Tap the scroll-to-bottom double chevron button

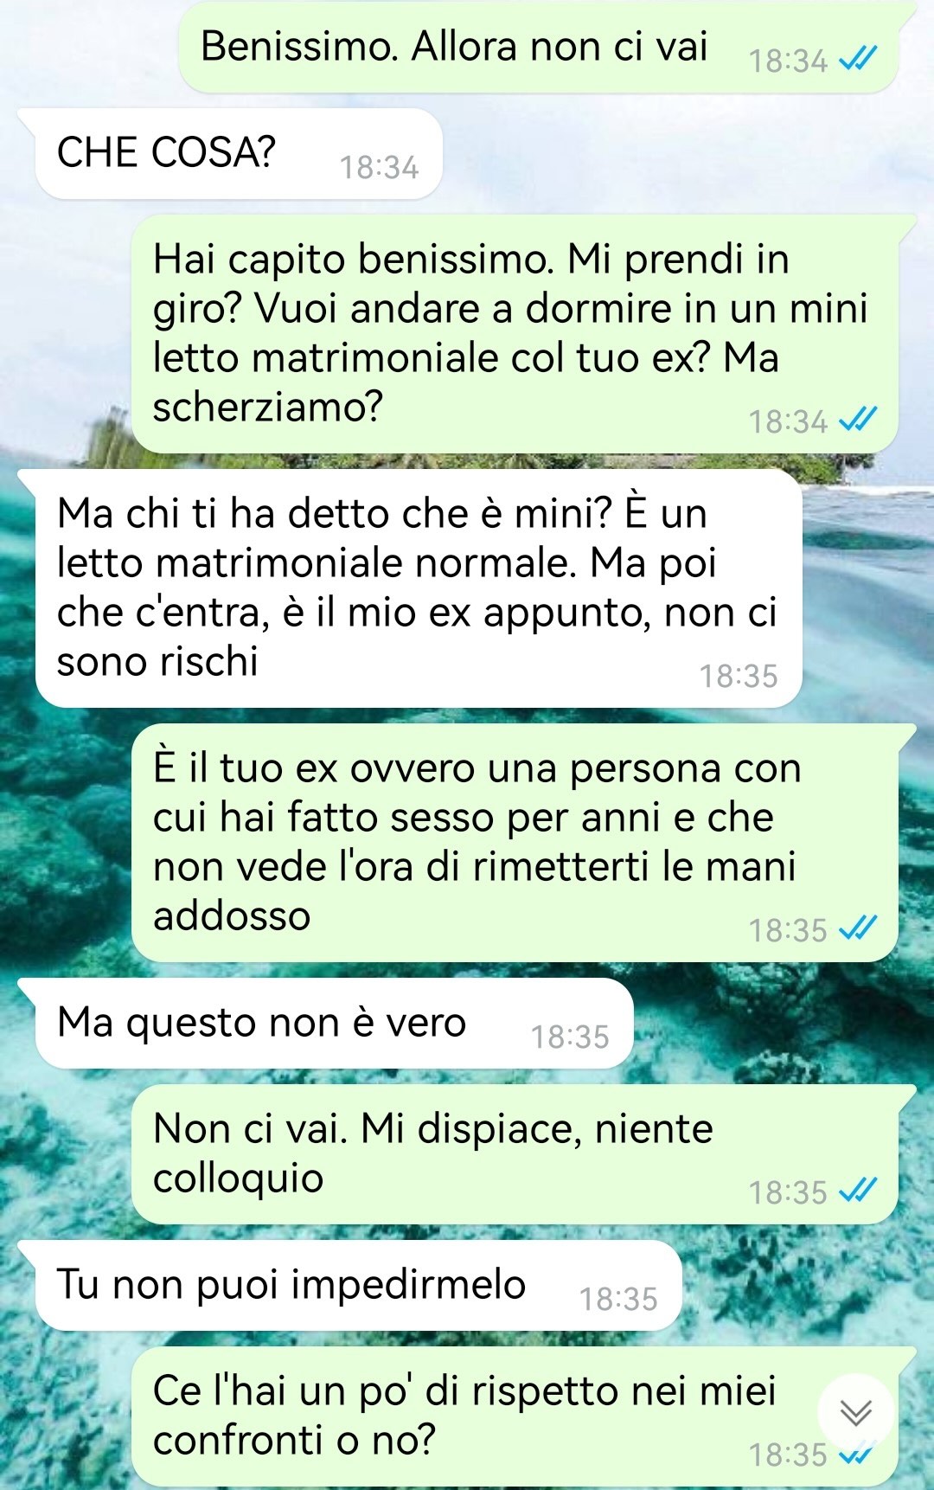pyautogui.click(x=856, y=1412)
